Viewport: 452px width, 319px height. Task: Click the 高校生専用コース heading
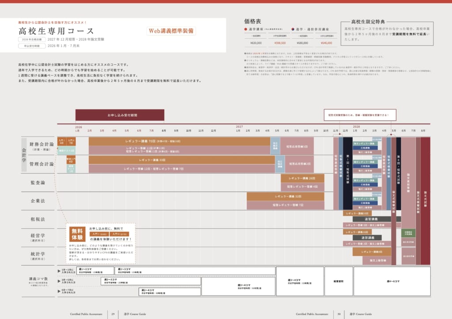(x=56, y=31)
